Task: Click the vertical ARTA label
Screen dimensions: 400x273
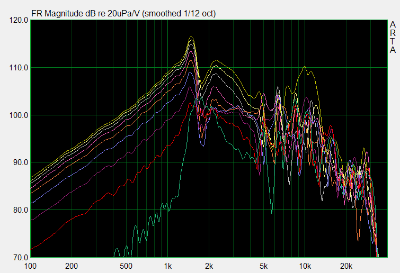Action: click(393, 38)
